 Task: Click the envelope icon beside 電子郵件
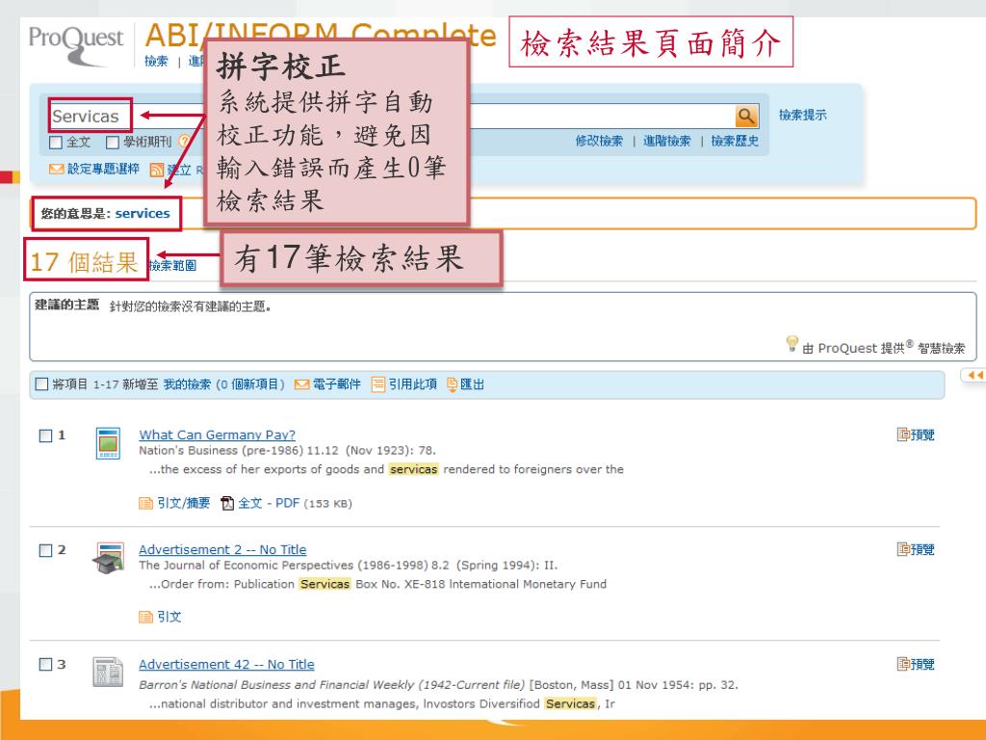pos(302,384)
